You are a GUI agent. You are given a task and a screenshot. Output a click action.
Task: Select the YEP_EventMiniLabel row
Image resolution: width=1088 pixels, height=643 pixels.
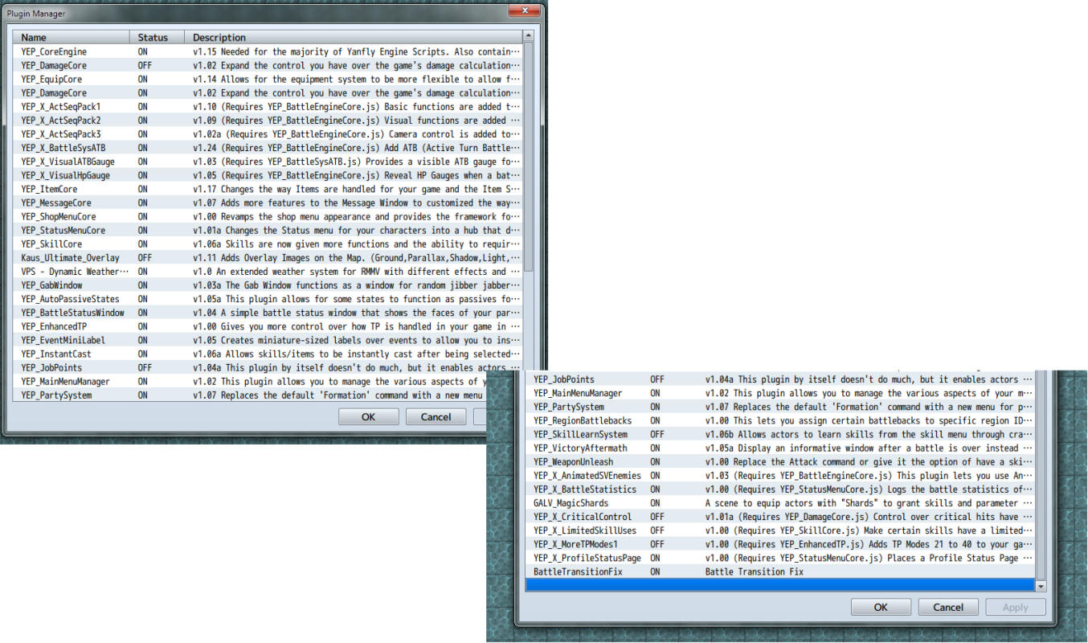[x=268, y=340]
